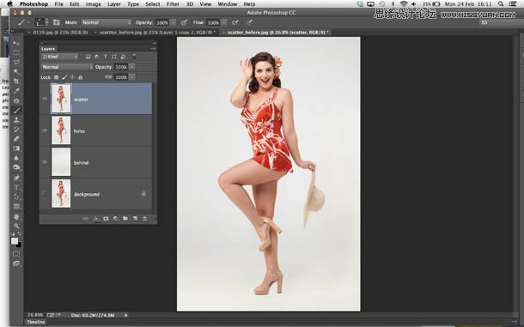Select the Eraser tool
The image size is (524, 327).
pos(16,139)
